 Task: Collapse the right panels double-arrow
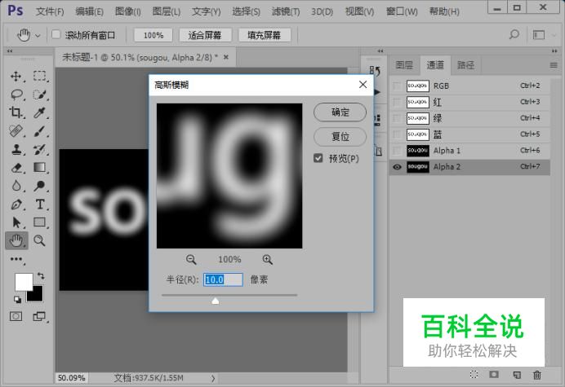point(554,51)
